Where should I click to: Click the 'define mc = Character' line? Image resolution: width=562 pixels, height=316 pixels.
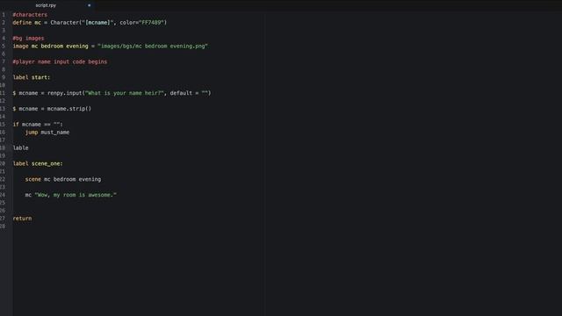pyautogui.click(x=90, y=23)
